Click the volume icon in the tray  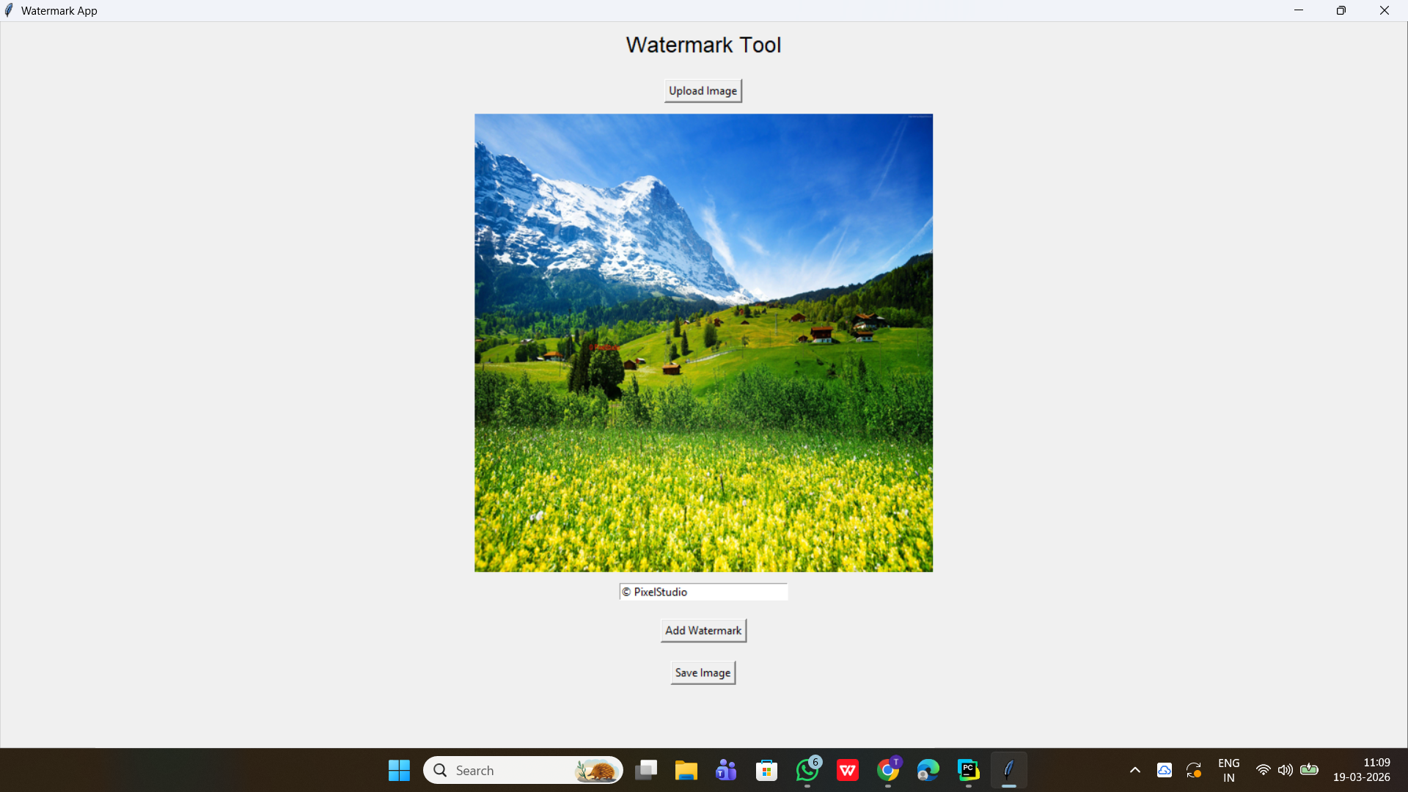click(1286, 769)
